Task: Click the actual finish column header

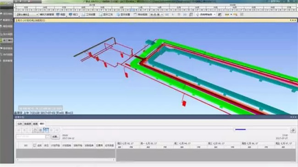Action: [x=89, y=145]
